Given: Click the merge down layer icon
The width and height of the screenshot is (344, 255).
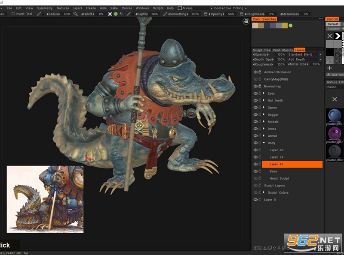Looking at the screenshot, I should pyautogui.click(x=265, y=248).
